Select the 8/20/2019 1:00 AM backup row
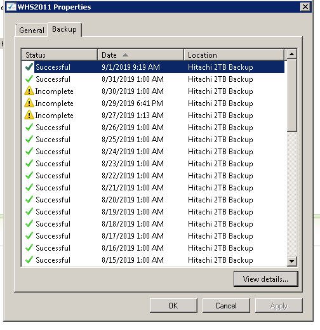Image resolution: width=320 pixels, height=330 pixels. (x=153, y=200)
